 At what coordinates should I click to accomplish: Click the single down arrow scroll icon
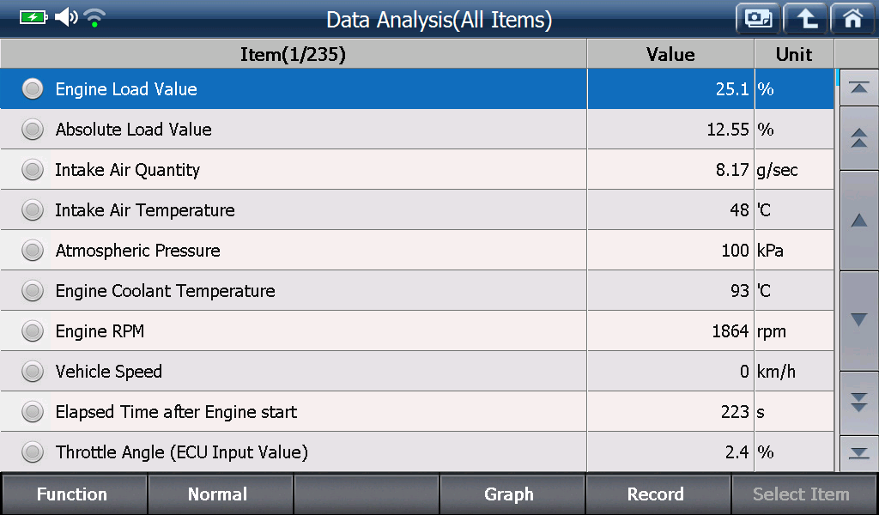pos(858,320)
